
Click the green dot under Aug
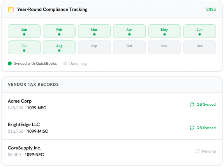[59, 50]
